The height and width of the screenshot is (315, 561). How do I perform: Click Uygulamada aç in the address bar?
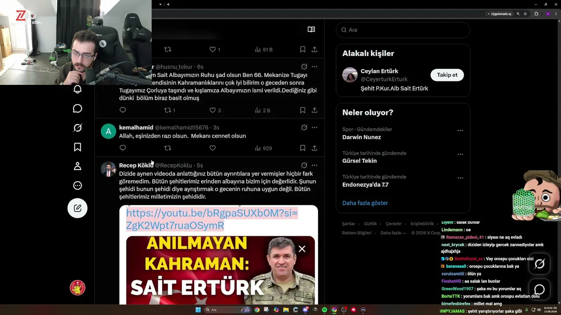click(x=499, y=14)
